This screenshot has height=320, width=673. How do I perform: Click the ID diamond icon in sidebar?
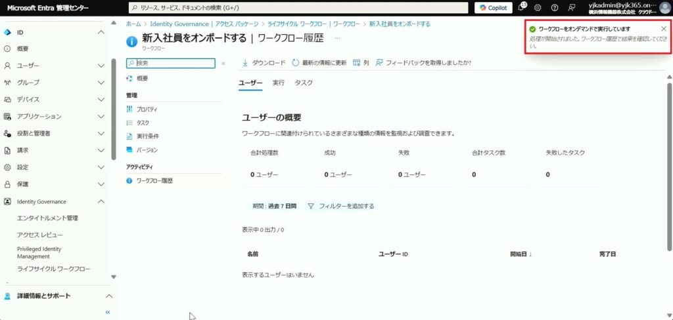point(7,32)
